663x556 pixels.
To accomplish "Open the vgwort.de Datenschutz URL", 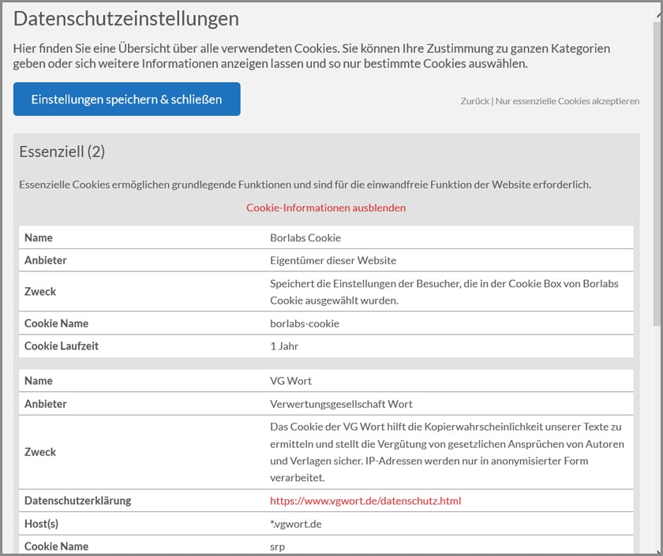I will [x=365, y=501].
